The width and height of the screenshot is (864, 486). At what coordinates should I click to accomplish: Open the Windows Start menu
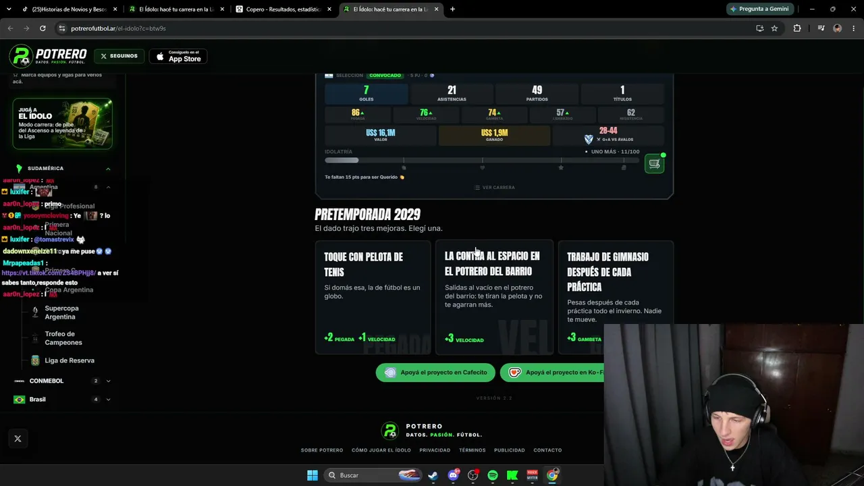tap(313, 475)
